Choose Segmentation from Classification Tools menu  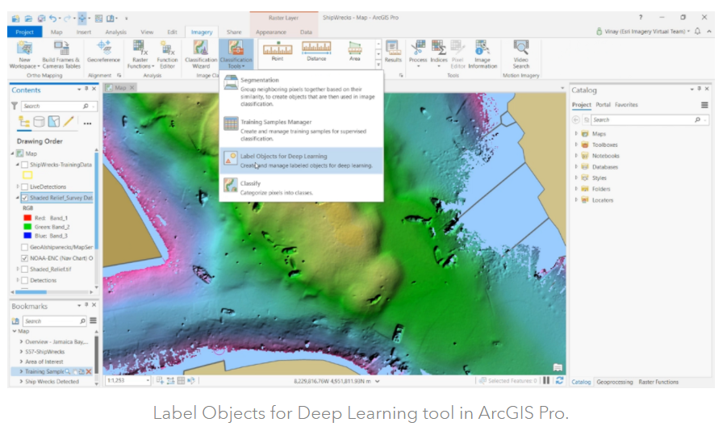coord(302,91)
